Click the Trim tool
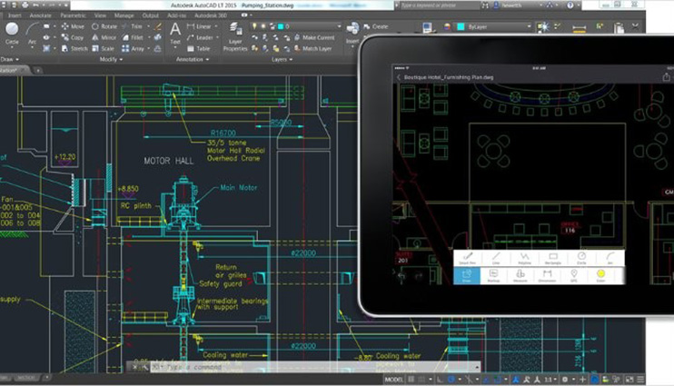This screenshot has width=674, height=386. click(132, 26)
